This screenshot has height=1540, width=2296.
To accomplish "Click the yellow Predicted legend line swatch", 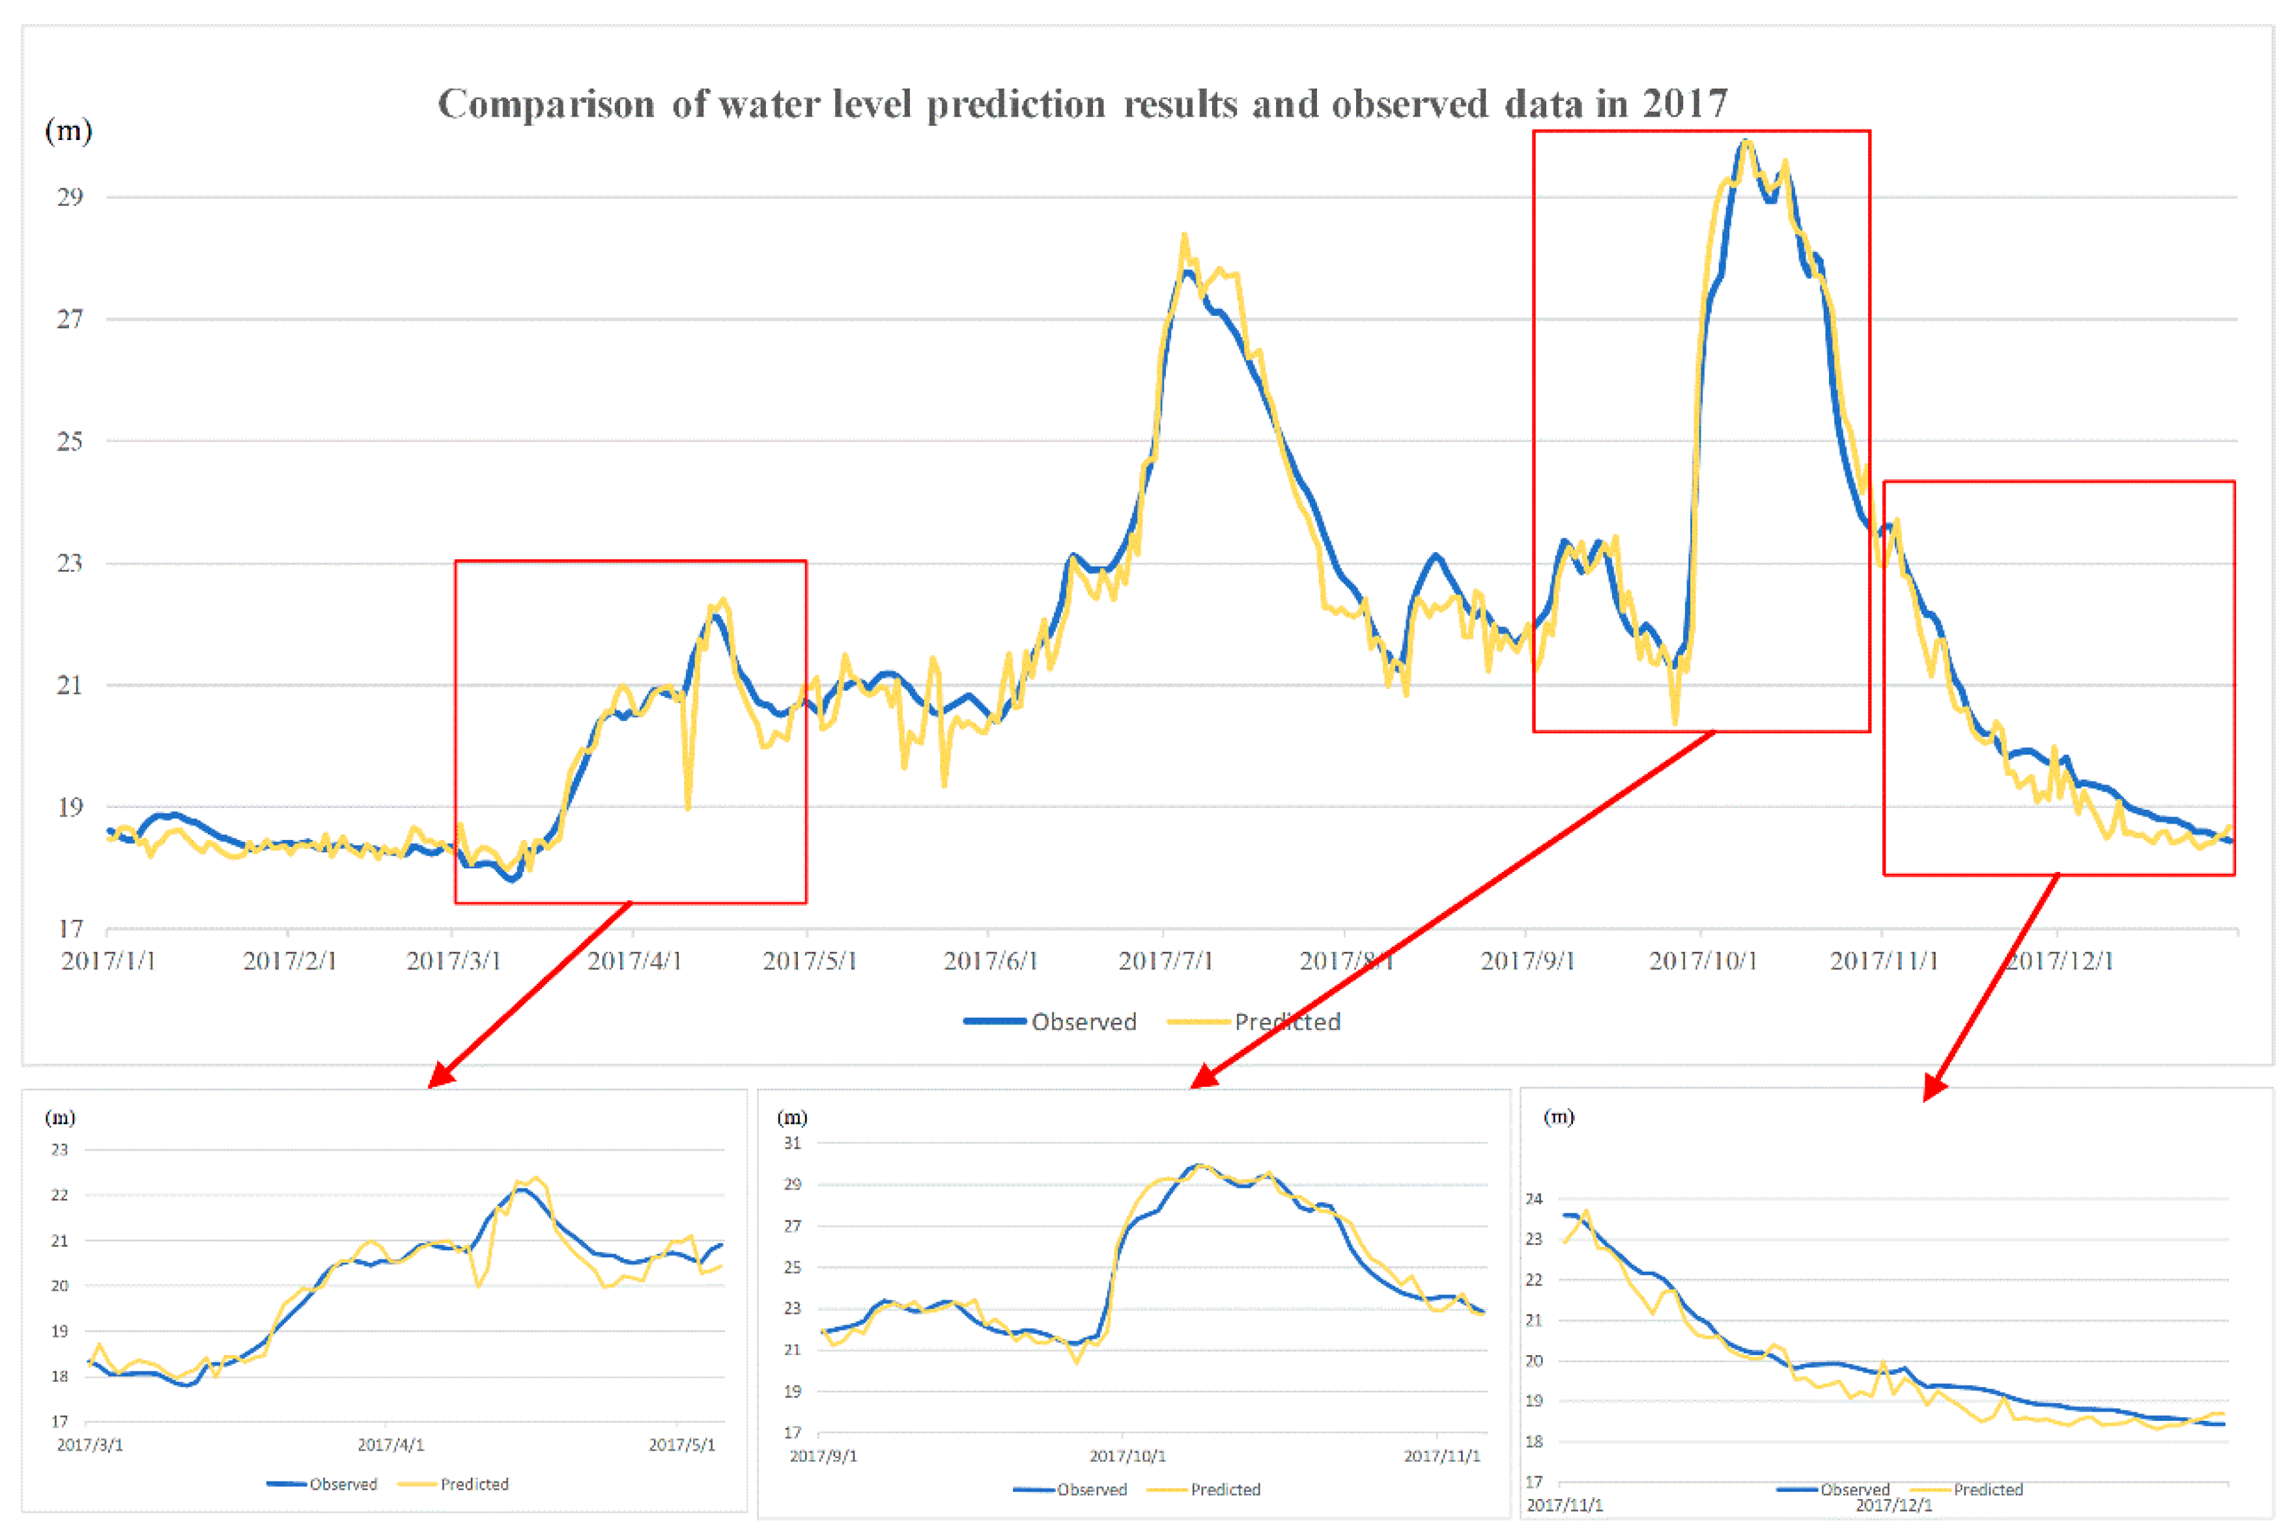I will pyautogui.click(x=1198, y=1022).
